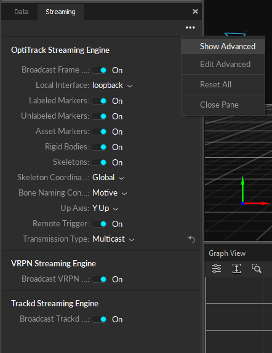Disable Broadcast VRPN data switch

click(x=99, y=279)
